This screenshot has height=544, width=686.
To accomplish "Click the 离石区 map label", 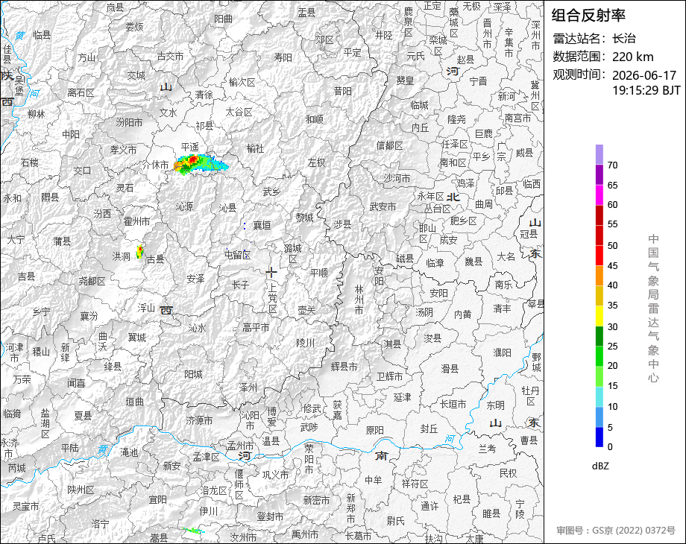I will pos(81,92).
